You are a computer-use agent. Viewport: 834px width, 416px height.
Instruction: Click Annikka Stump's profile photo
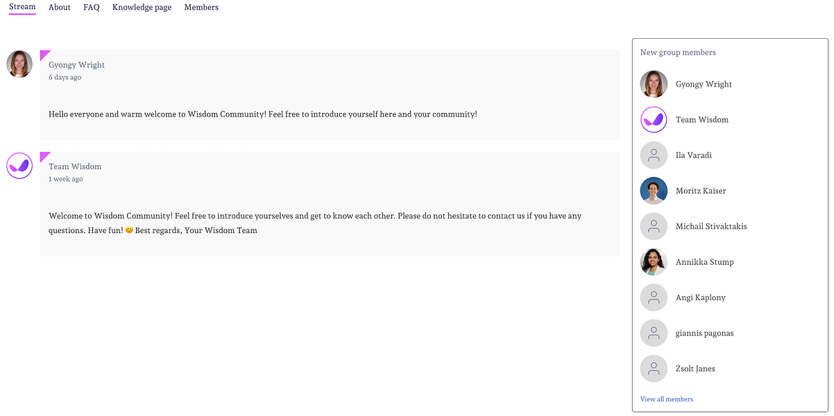(x=654, y=262)
